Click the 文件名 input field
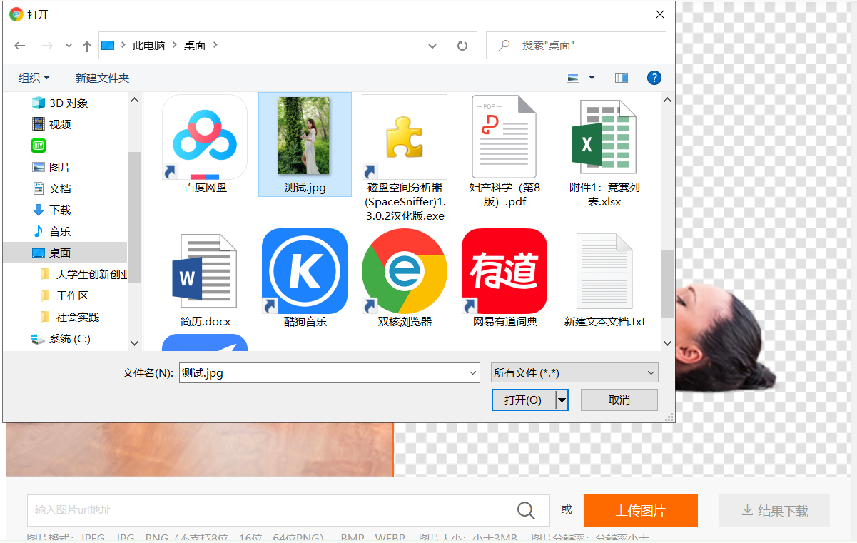Image resolution: width=857 pixels, height=543 pixels. click(x=323, y=372)
